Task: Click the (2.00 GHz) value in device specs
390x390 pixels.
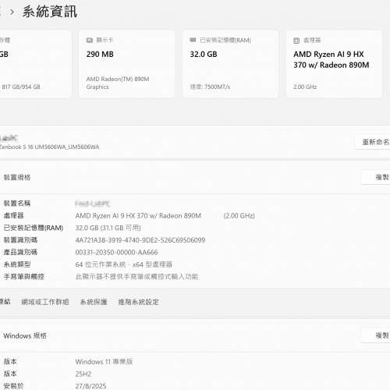Action: [x=239, y=216]
